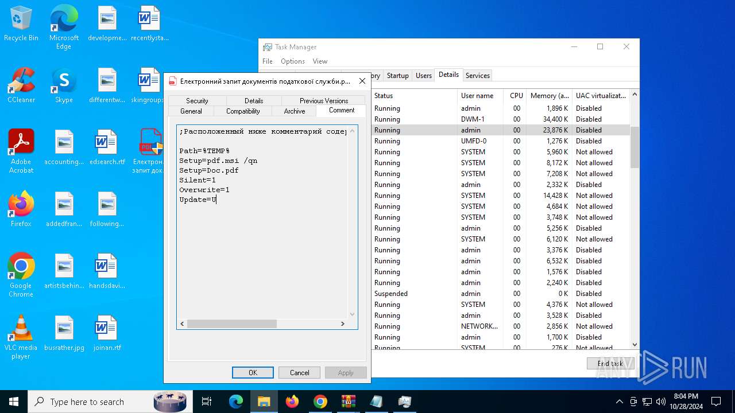Select the recentlysta... Word document icon
Screen dimensions: 735x413
click(149, 24)
